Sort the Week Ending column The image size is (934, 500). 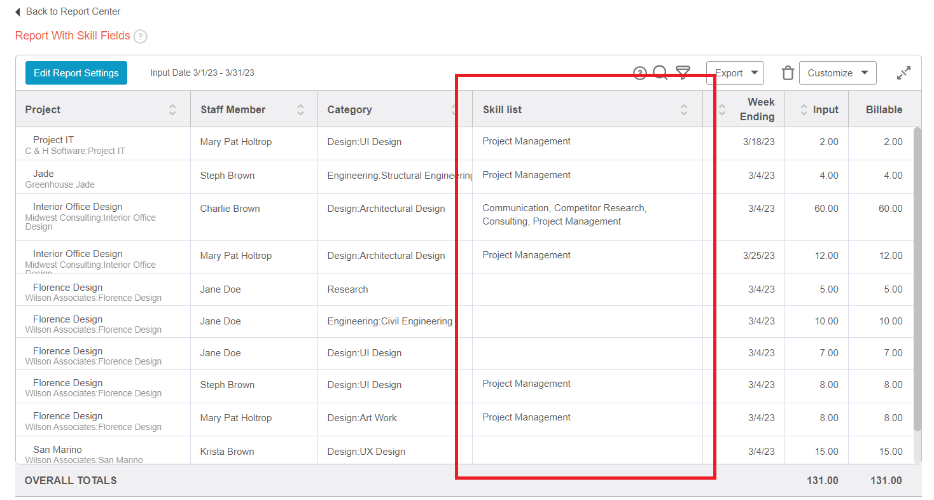pyautogui.click(x=722, y=109)
